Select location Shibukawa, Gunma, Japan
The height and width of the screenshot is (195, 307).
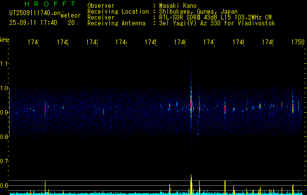click(198, 12)
